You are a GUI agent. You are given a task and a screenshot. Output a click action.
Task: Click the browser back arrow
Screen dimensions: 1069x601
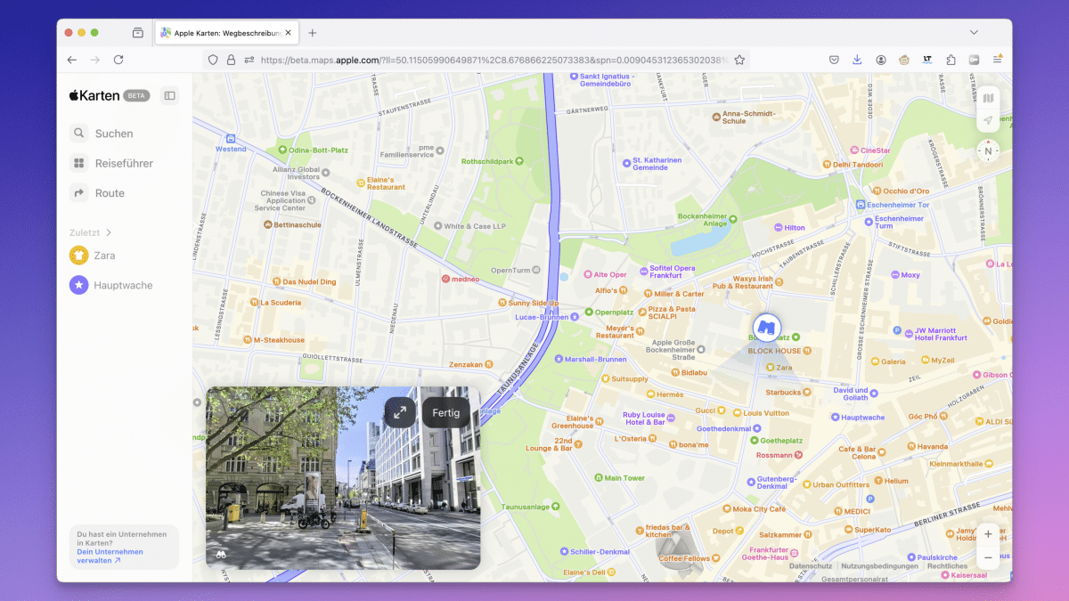(72, 60)
